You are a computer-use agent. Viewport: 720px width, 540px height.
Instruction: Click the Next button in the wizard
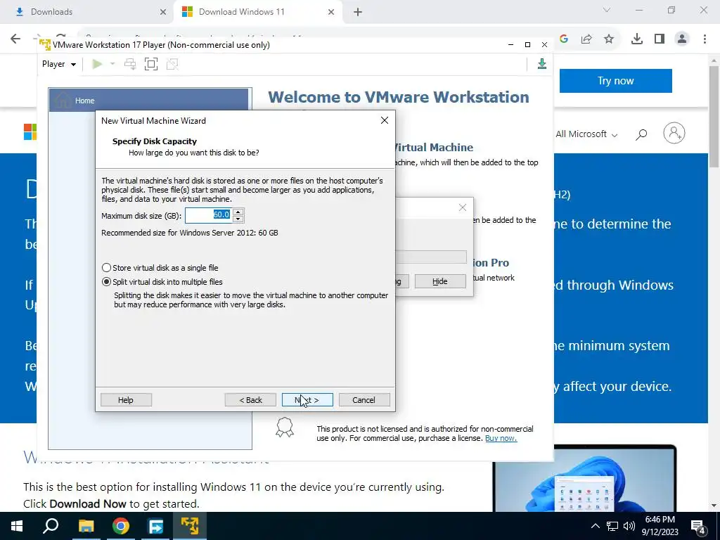(307, 400)
